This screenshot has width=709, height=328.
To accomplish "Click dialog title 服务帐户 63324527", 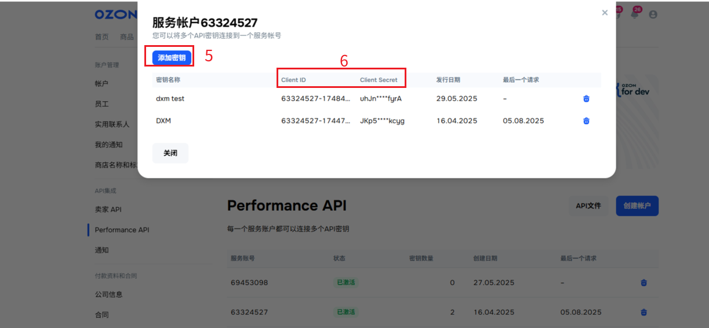I will [205, 23].
